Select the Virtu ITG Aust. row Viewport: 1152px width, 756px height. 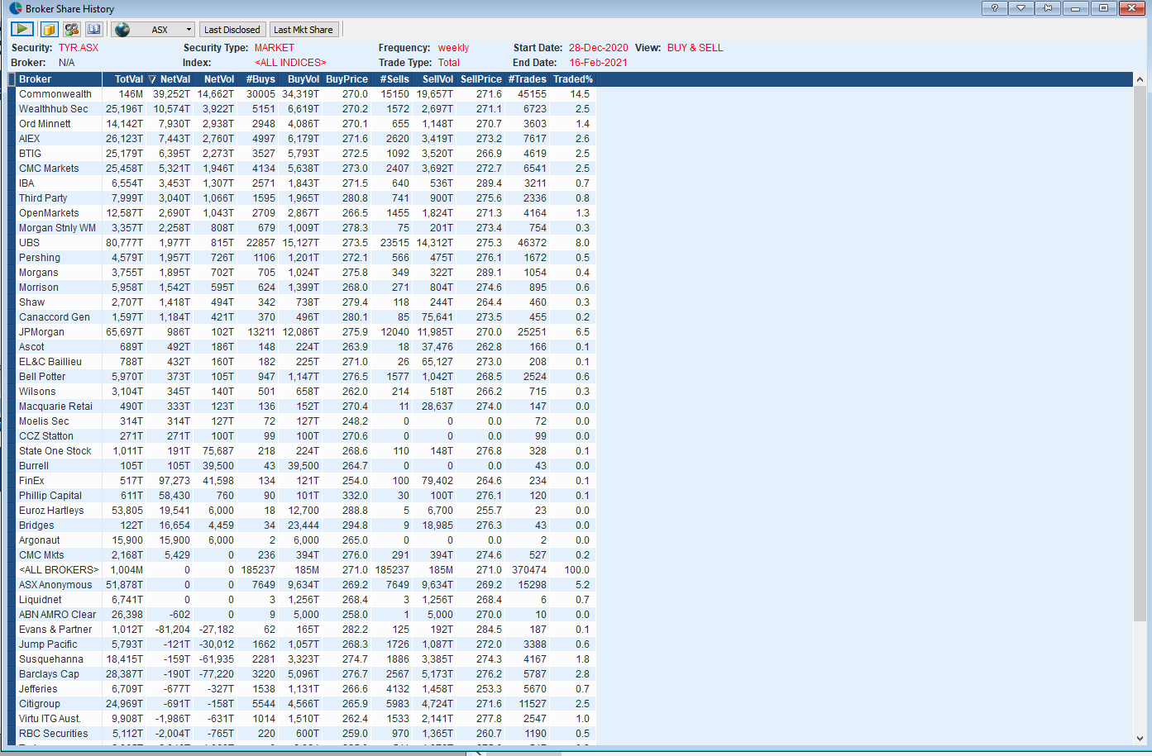(x=305, y=719)
